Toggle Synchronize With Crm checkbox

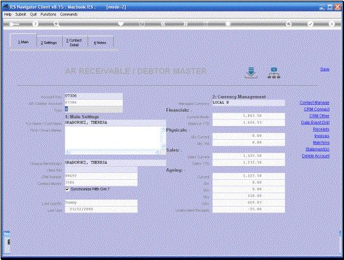pos(67,189)
